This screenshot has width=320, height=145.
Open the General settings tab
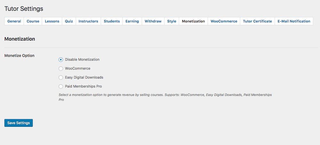pos(14,21)
